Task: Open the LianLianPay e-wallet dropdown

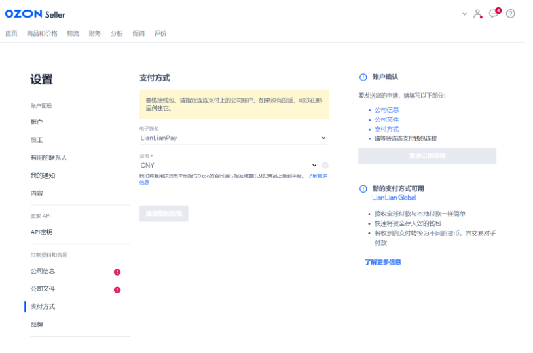Action: pos(234,138)
